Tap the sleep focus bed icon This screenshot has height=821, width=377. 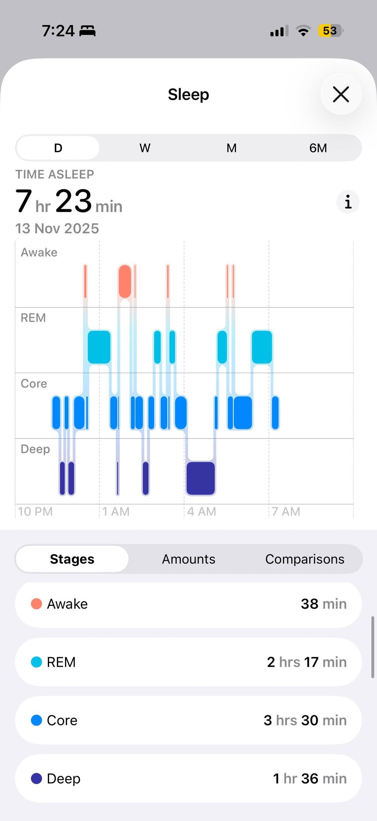tap(88, 31)
